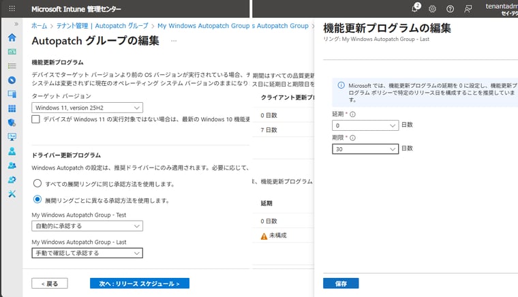Select same approval method for all rings
Screen dimensions: 518x297
tap(37, 184)
